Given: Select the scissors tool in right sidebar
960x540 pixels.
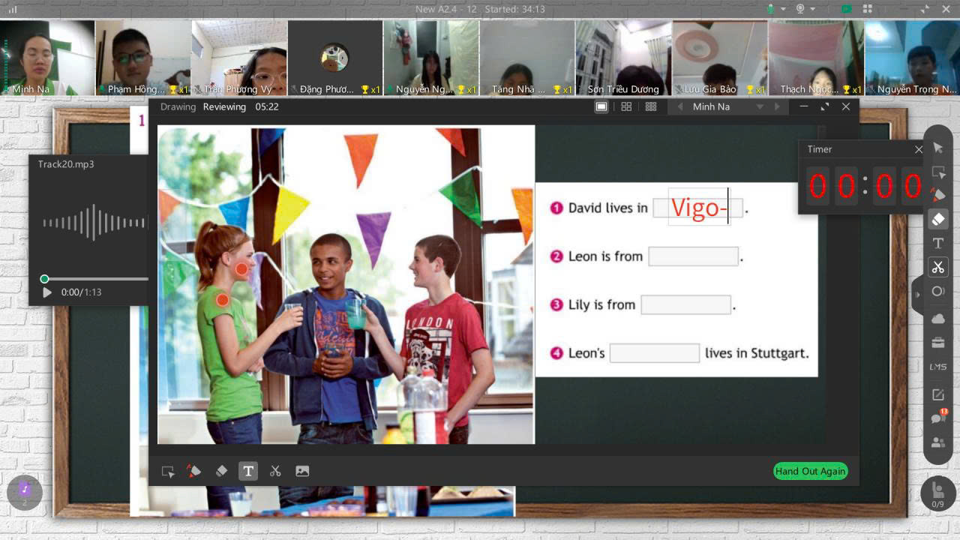Looking at the screenshot, I should click(x=937, y=267).
